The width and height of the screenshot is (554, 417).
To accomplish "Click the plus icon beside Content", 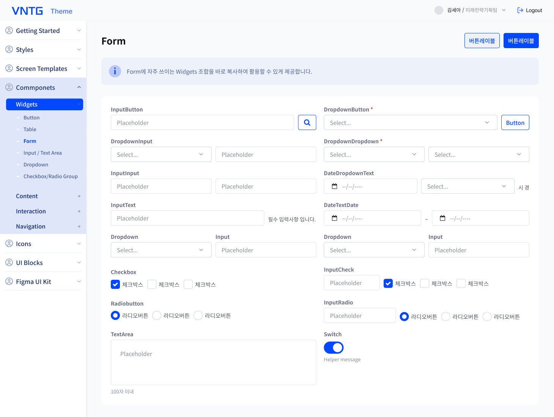I will point(79,196).
